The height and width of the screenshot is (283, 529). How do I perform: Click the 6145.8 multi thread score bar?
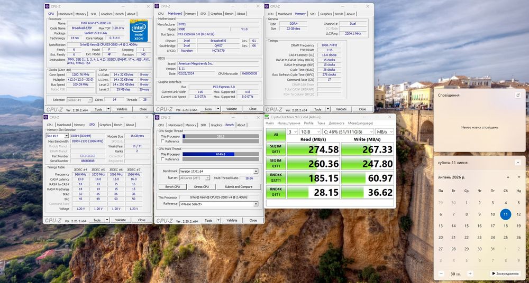click(221, 154)
